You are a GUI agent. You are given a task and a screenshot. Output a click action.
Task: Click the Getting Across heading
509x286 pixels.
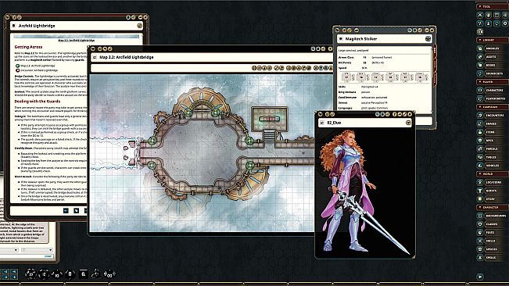point(28,47)
